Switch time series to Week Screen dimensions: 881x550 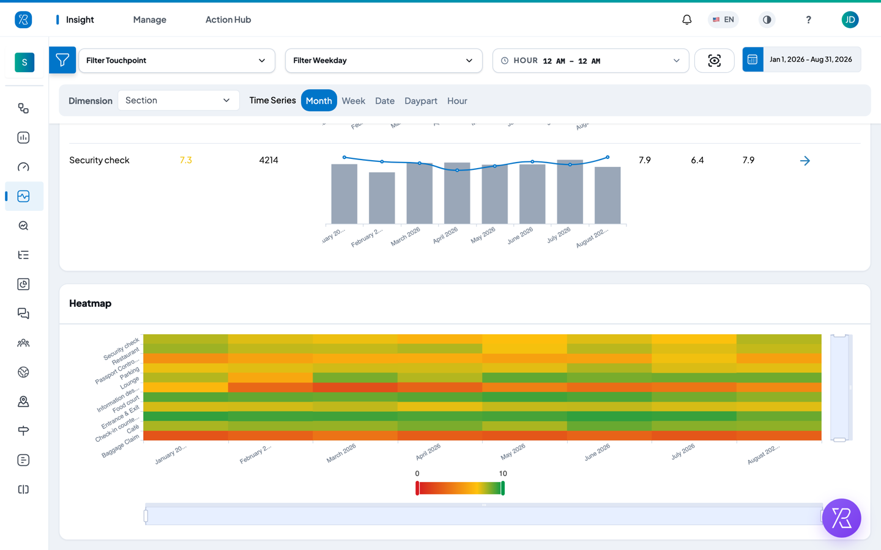pyautogui.click(x=354, y=101)
